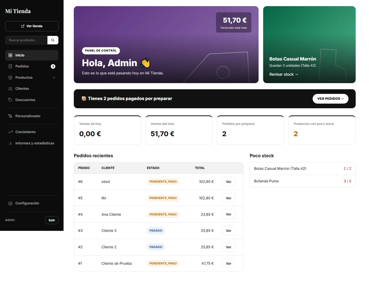Click the Bufanda Punto low stock row
The width and height of the screenshot is (369, 287).
click(302, 181)
